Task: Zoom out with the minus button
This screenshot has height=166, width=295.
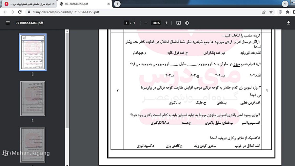Action: pos(146,23)
